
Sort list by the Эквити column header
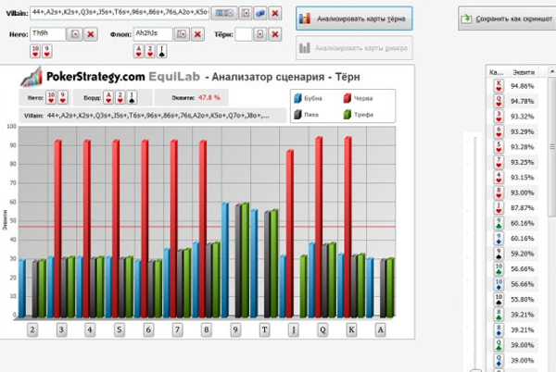(x=525, y=72)
